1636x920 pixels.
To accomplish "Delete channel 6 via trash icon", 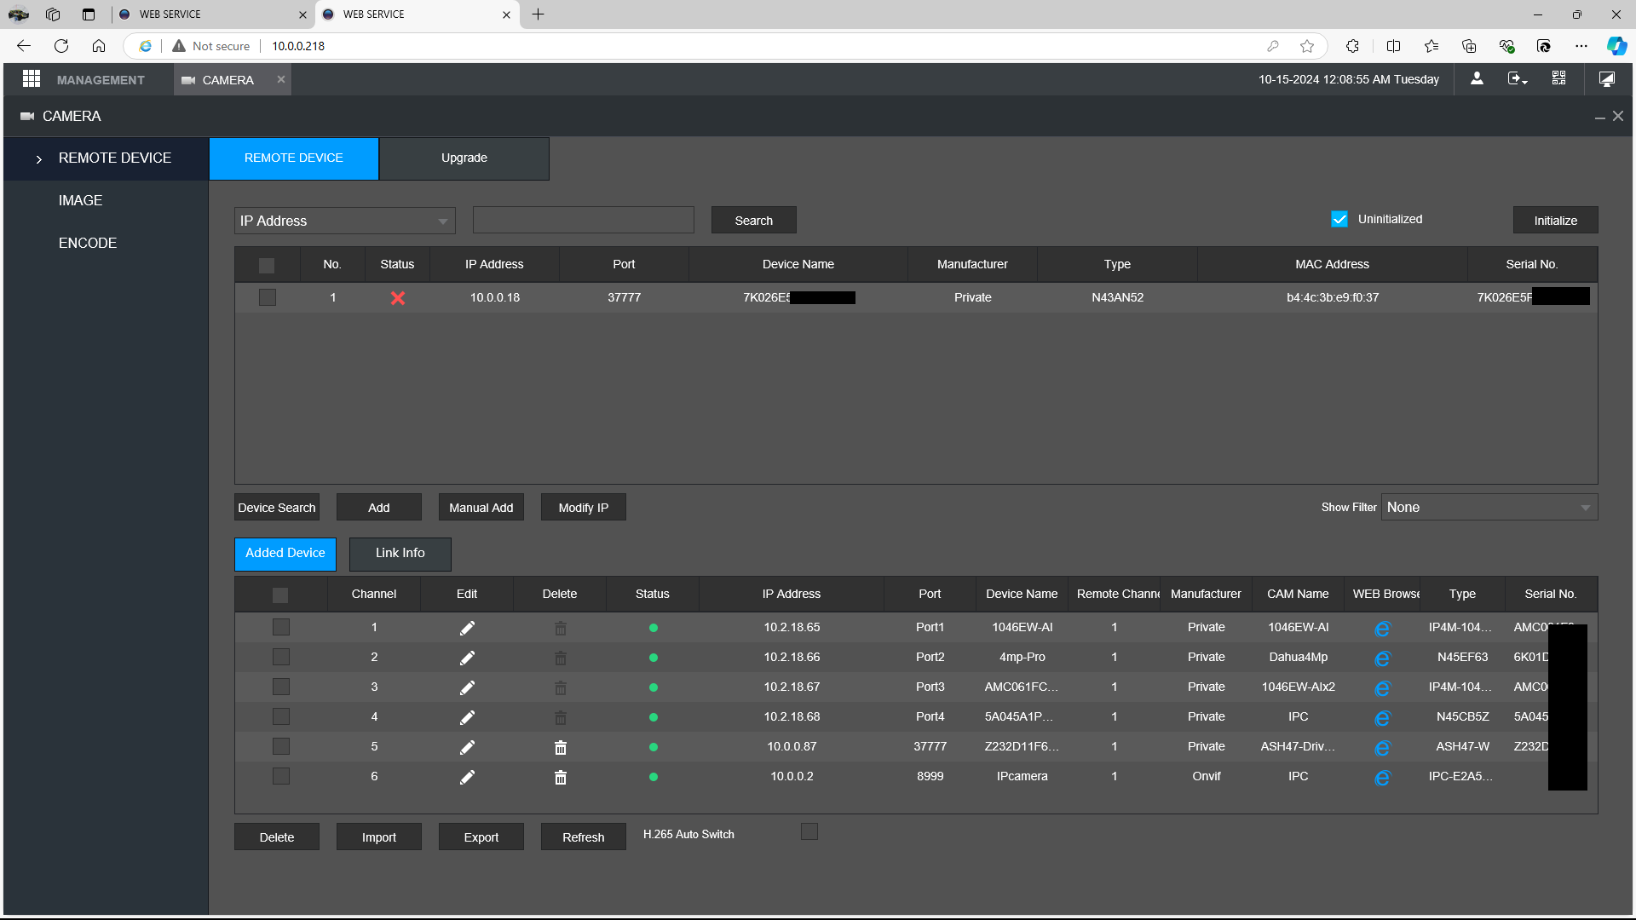I will tap(560, 777).
